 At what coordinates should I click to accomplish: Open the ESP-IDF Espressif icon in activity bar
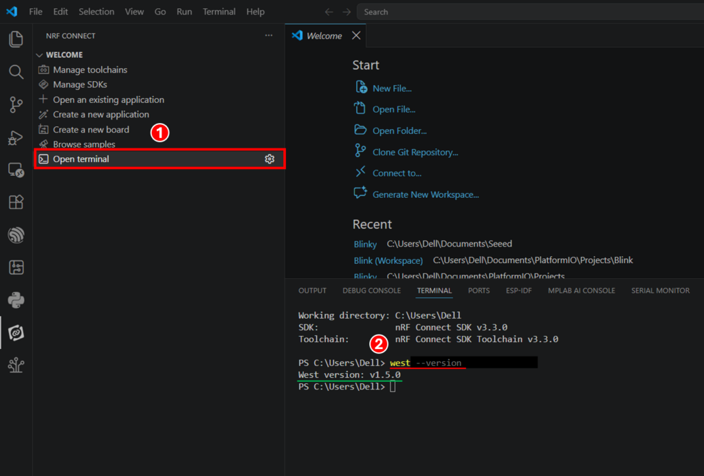[16, 235]
